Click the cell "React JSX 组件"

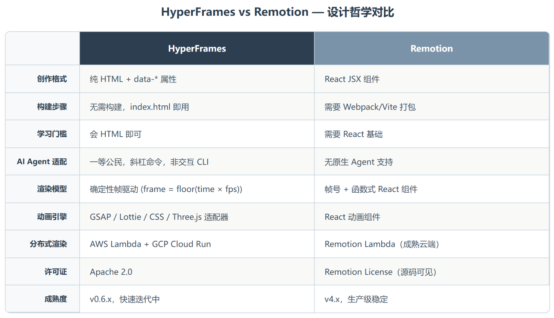(432, 79)
